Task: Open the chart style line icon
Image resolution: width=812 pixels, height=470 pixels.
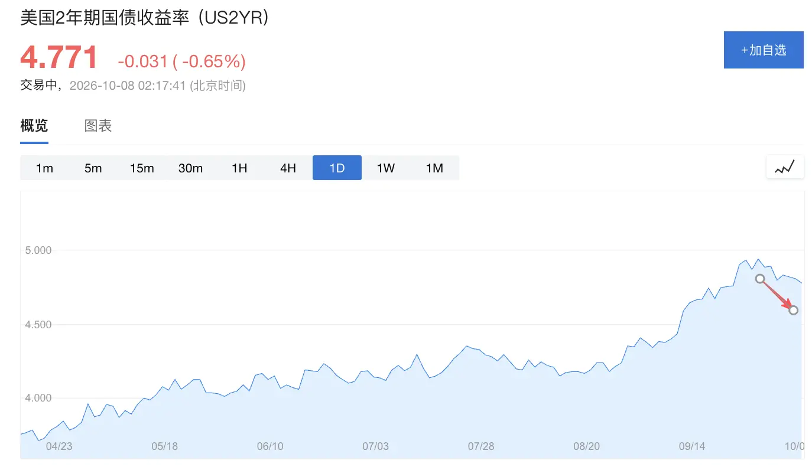Action: pyautogui.click(x=785, y=167)
